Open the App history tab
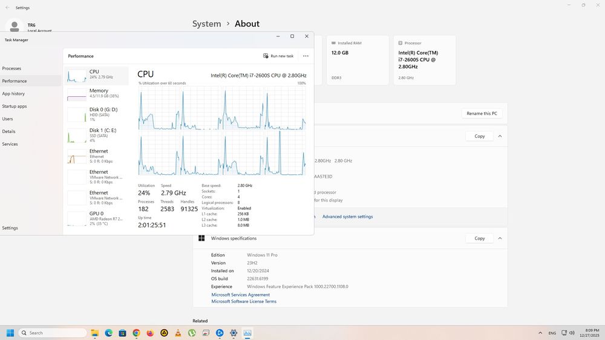 31,93
